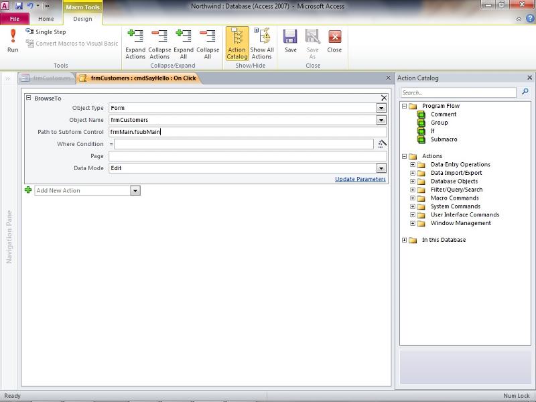Image resolution: width=536 pixels, height=402 pixels.
Task: Collapse the Program Flow folder
Action: (405, 106)
